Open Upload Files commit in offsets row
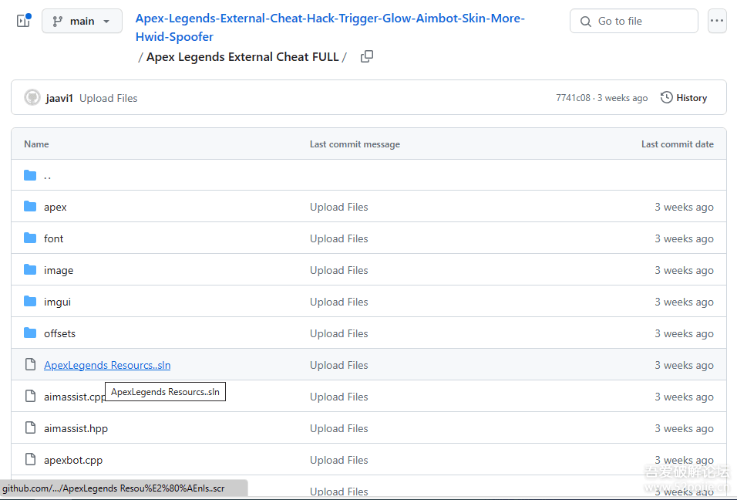The image size is (737, 500). pos(338,333)
